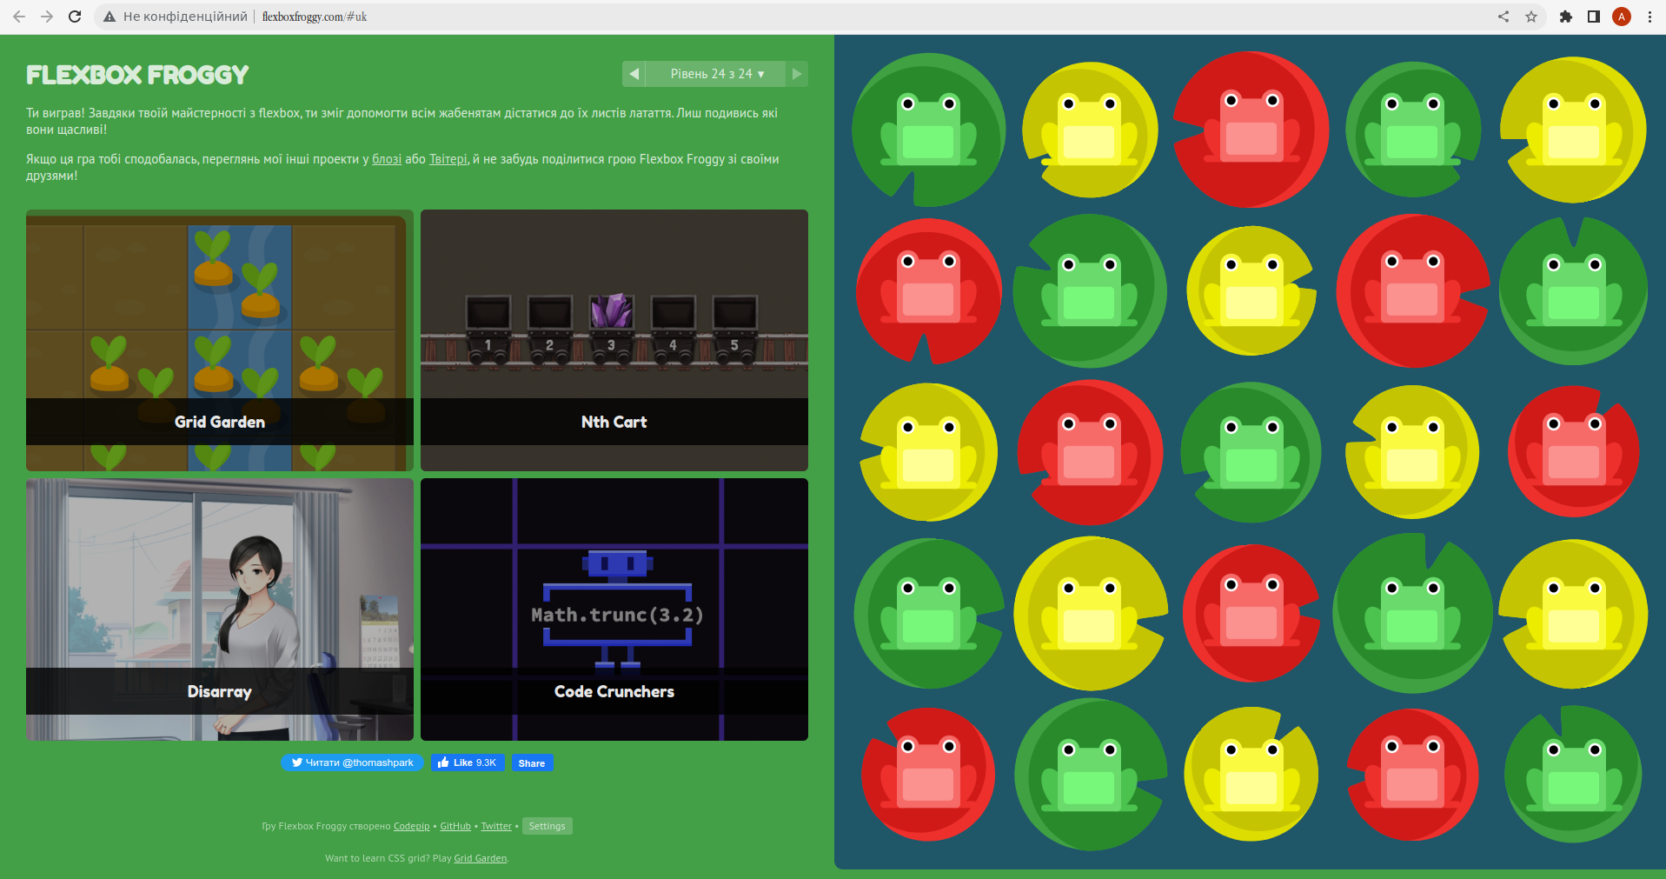Viewport: 1666px width, 879px height.
Task: Click the not-secure warning icon in the address bar
Action: point(110,17)
